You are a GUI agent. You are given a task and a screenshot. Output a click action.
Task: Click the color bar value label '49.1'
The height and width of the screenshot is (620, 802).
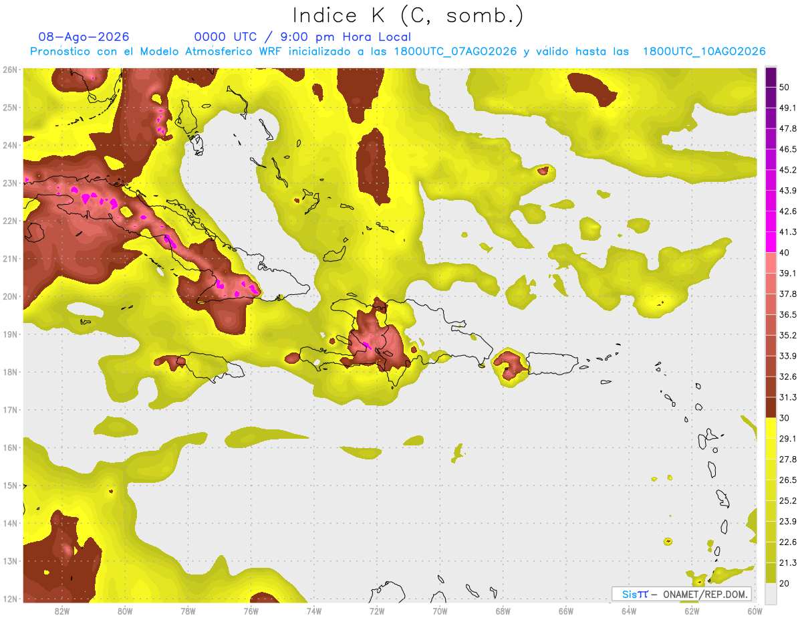(788, 108)
